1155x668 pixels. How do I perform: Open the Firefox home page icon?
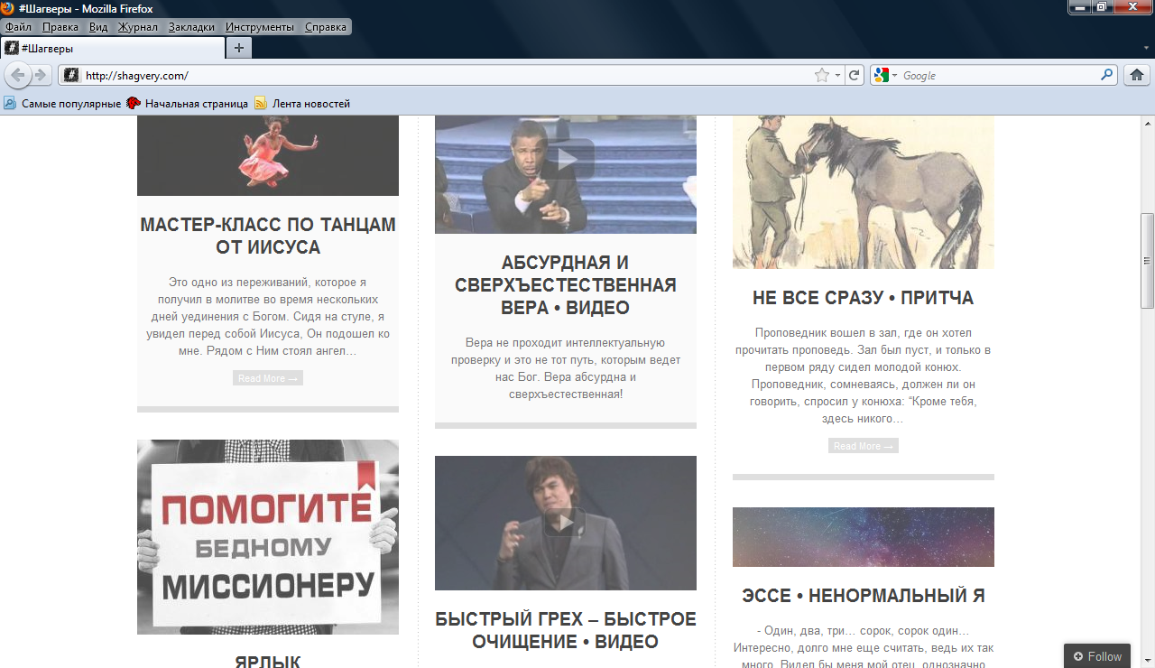pos(1137,76)
